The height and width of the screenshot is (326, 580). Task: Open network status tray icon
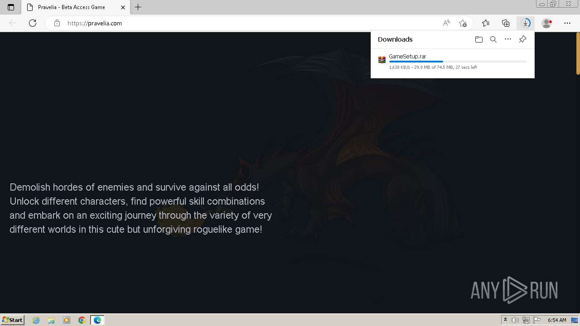point(526,320)
